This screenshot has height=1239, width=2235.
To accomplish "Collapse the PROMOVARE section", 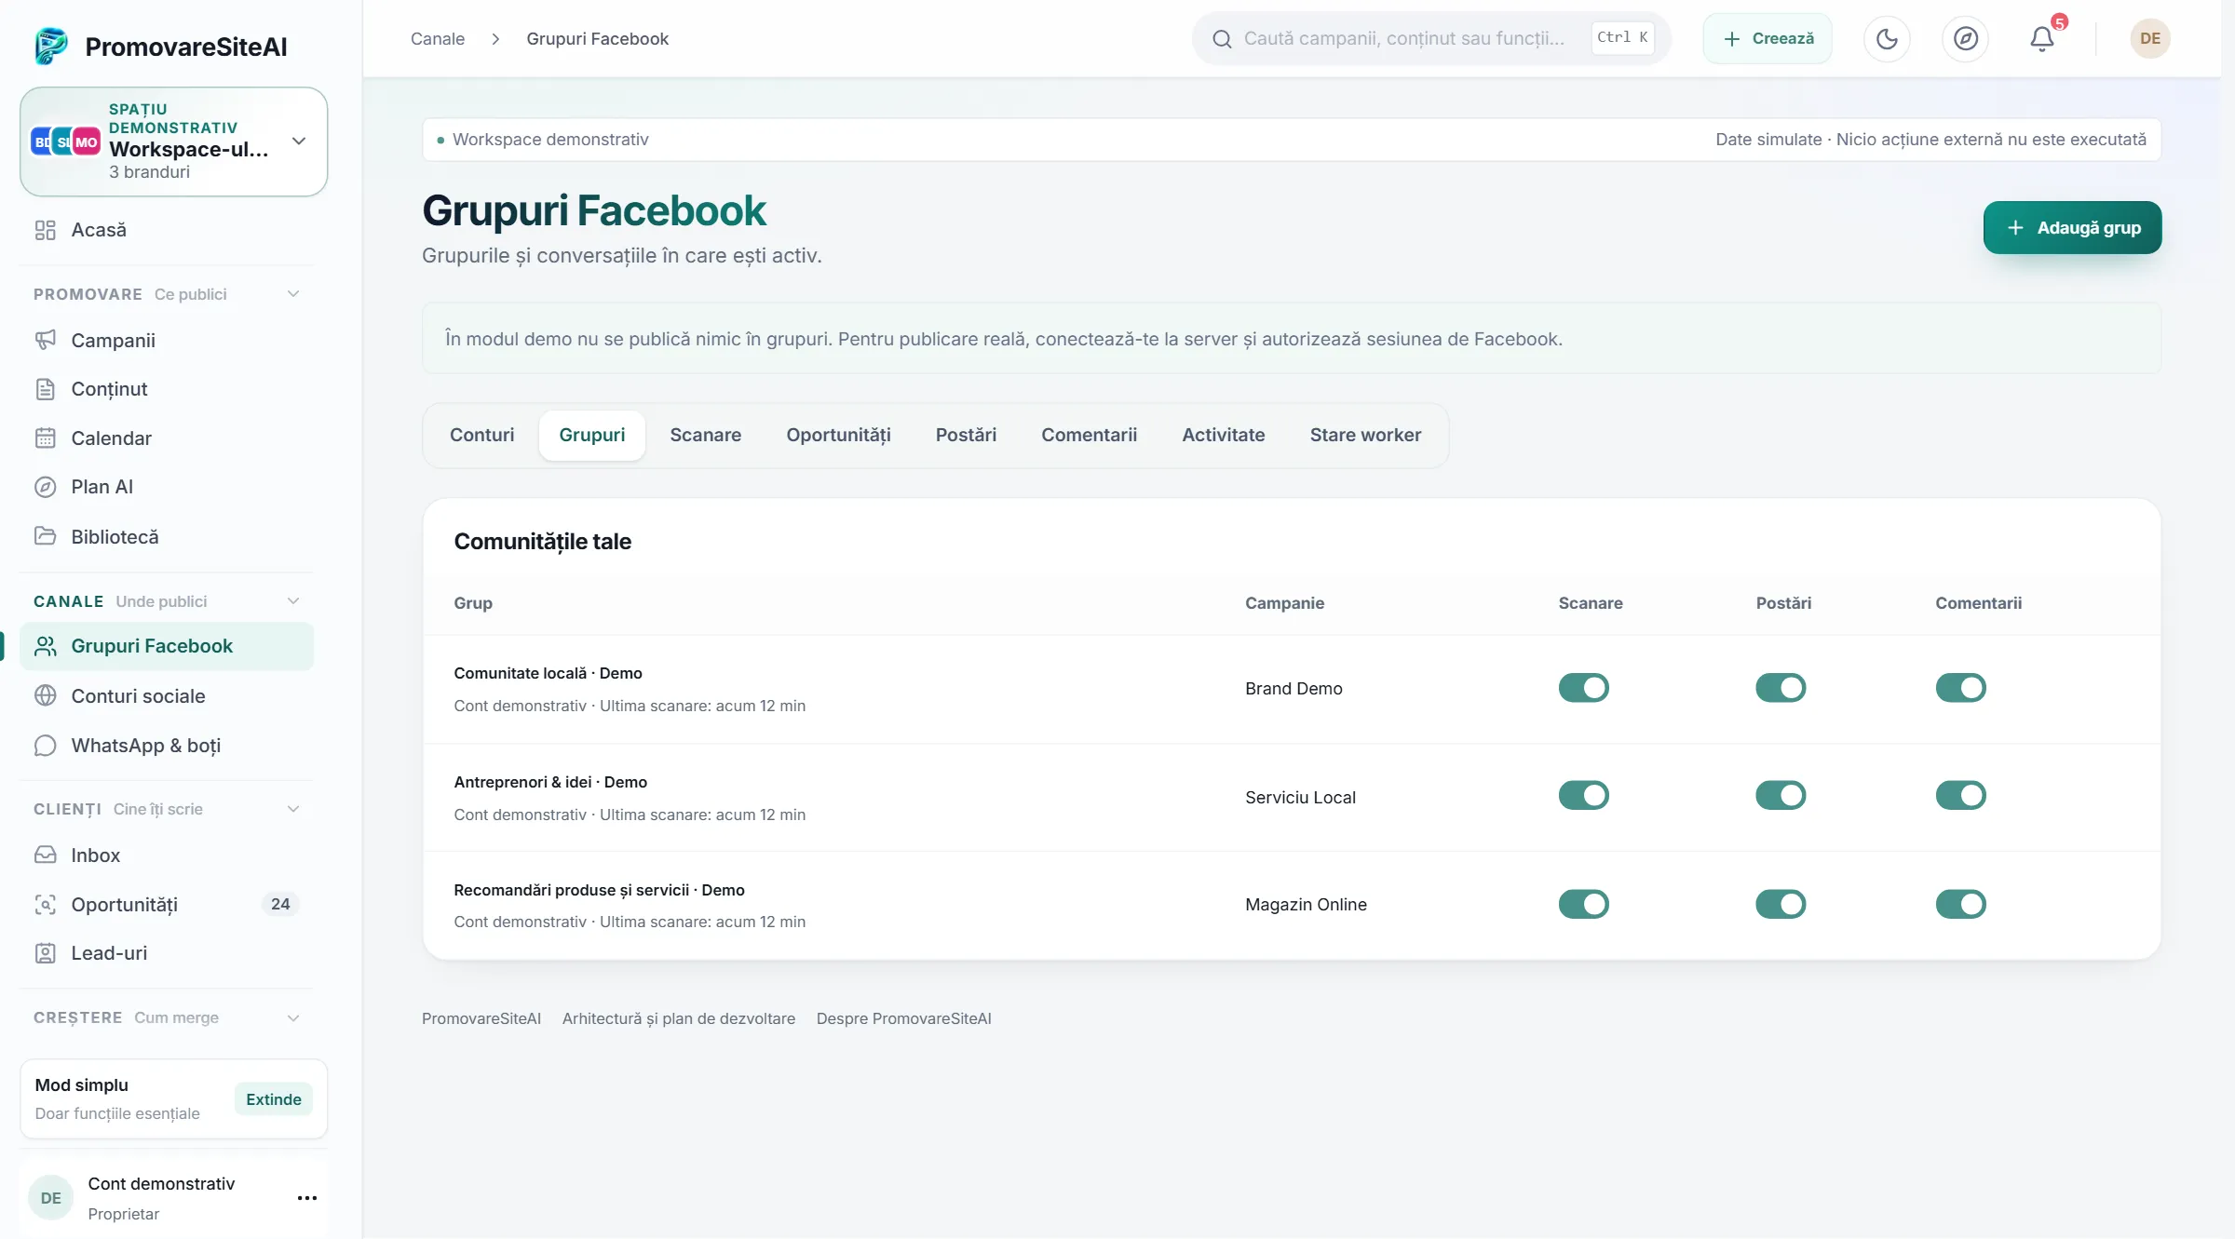I will pos(293,294).
